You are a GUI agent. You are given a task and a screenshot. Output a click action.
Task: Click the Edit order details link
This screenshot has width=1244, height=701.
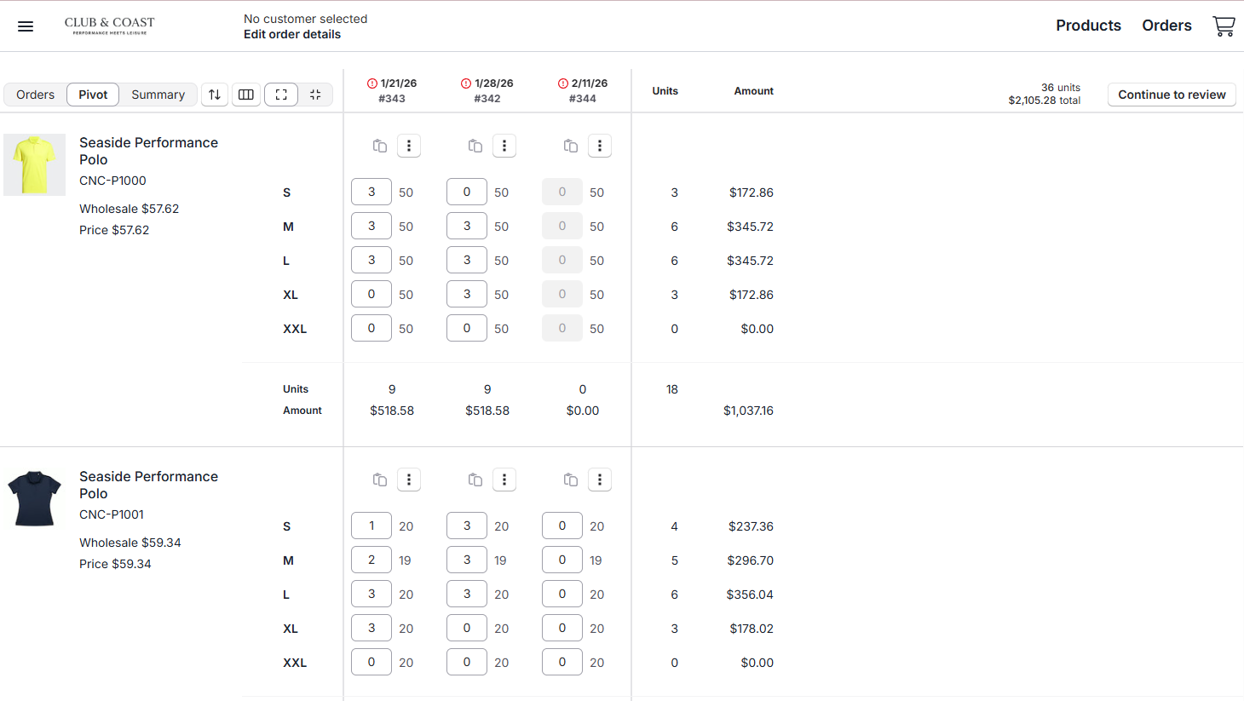pos(292,34)
